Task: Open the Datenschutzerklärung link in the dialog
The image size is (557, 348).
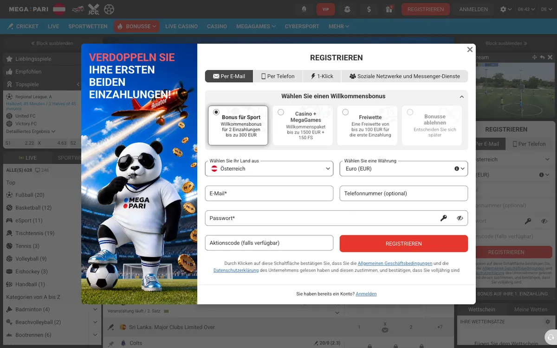Action: pyautogui.click(x=236, y=270)
